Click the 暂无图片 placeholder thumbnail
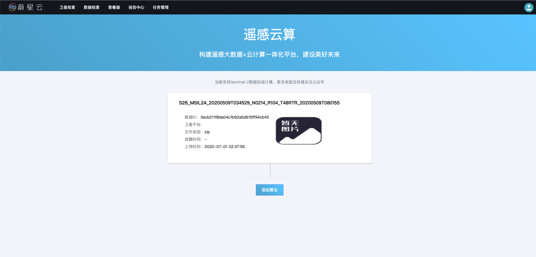 299,131
